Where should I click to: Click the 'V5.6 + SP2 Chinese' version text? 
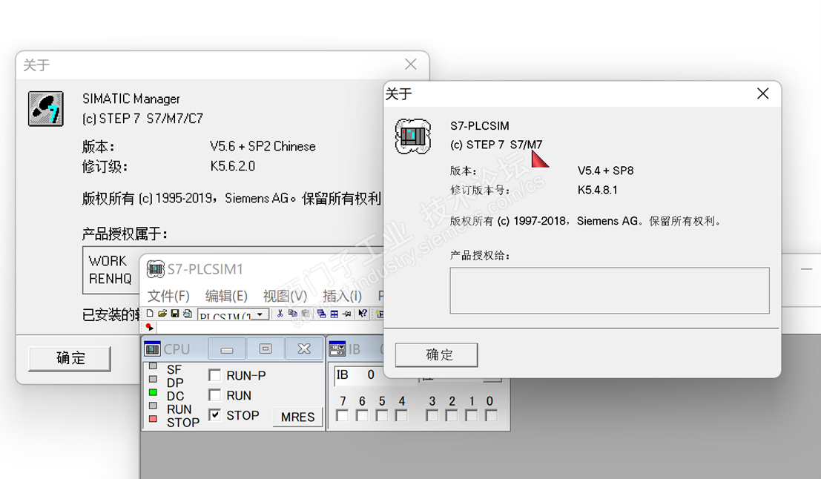click(263, 146)
